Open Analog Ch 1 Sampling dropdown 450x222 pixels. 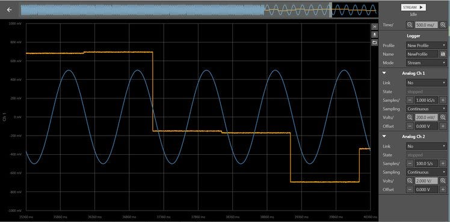[x=426, y=109]
